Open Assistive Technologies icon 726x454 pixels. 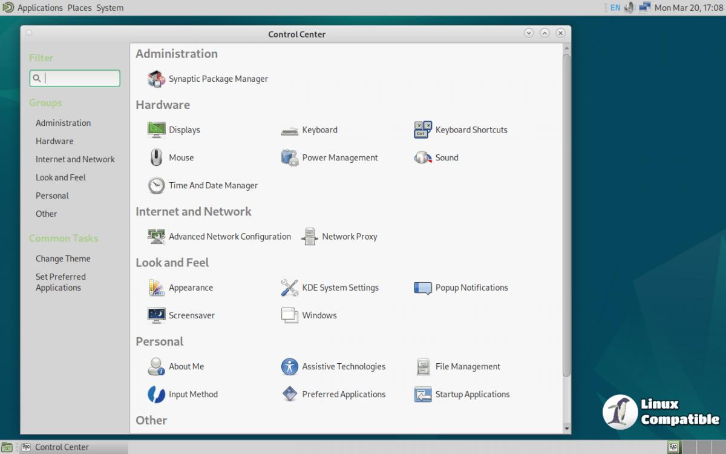290,366
